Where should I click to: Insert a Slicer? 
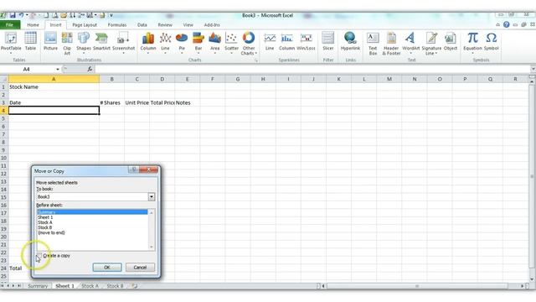[x=327, y=42]
